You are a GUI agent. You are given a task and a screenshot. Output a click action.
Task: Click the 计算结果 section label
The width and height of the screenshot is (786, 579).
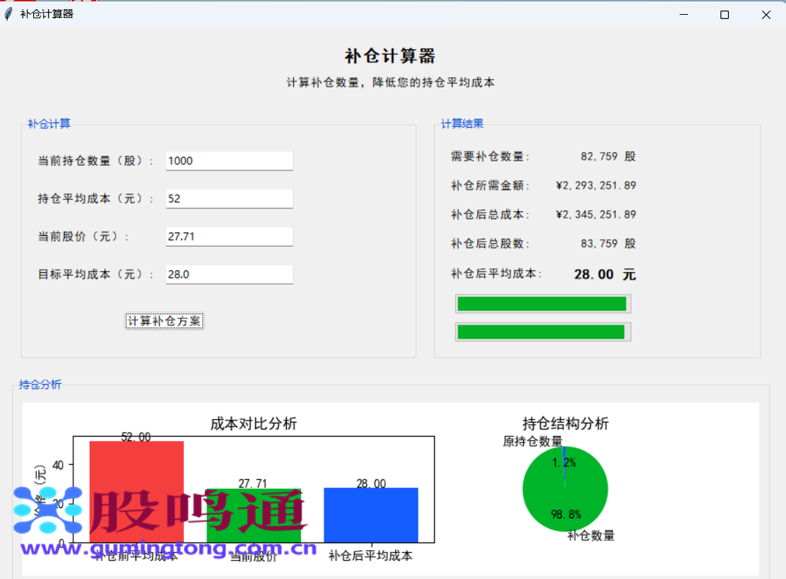point(462,123)
